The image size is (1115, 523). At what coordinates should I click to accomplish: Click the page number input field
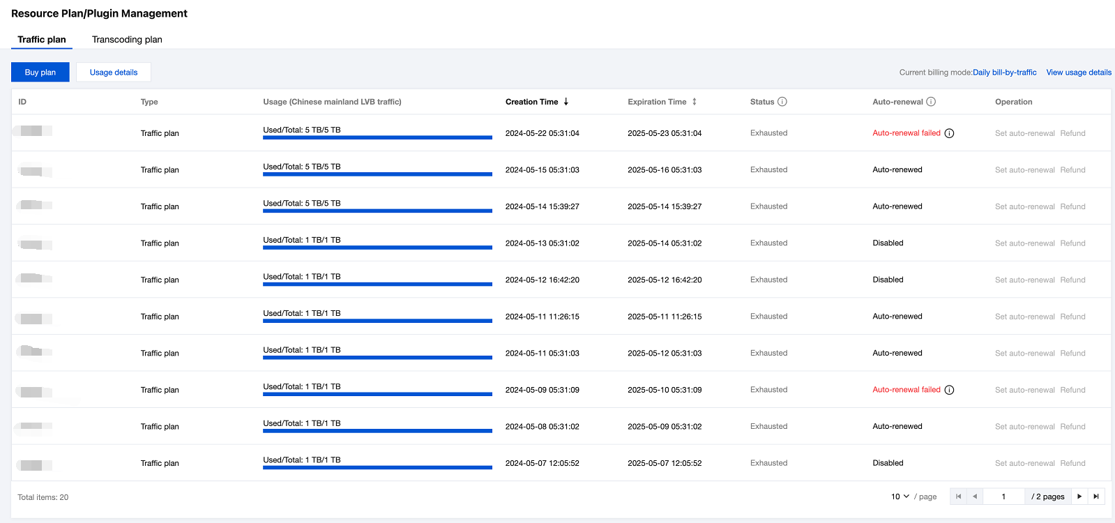tap(1003, 497)
